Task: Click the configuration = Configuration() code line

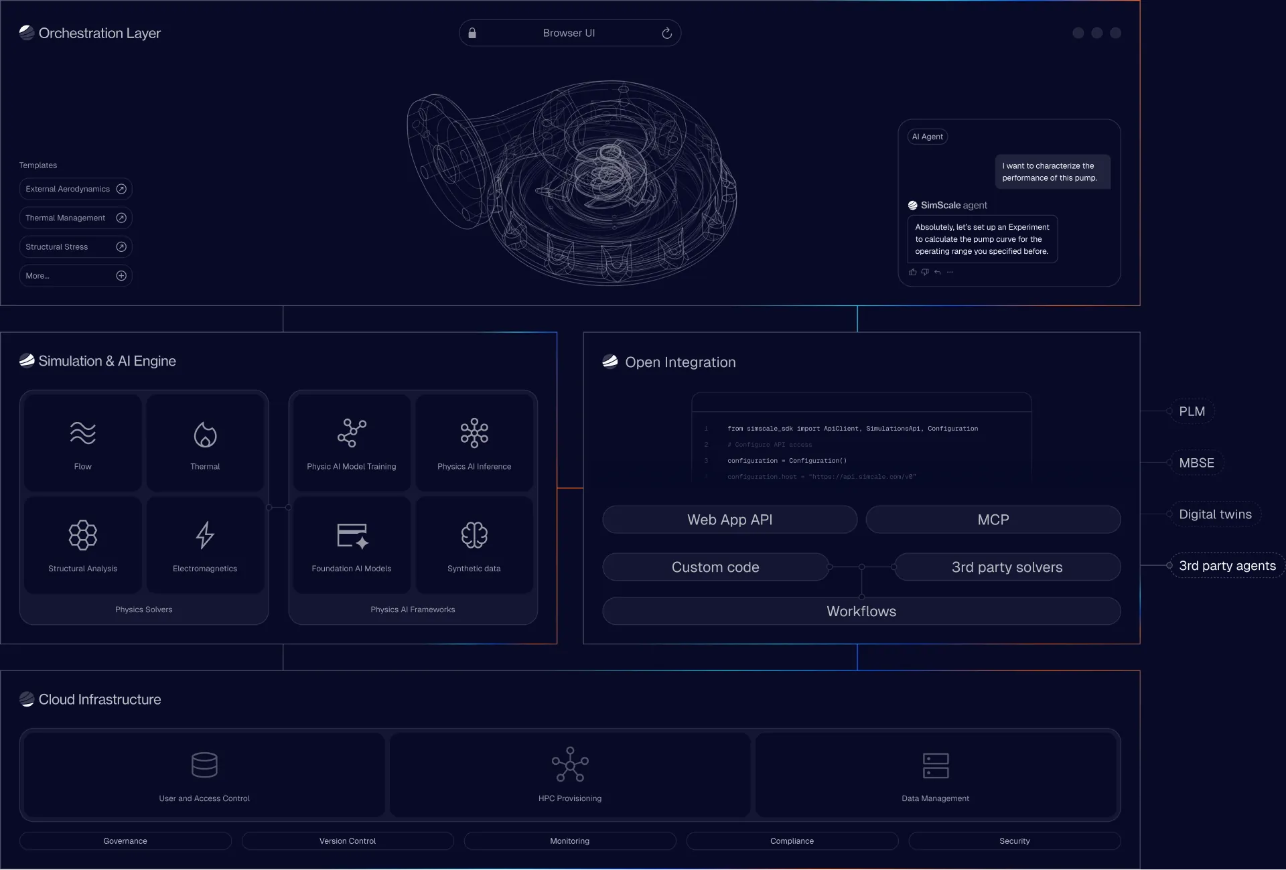Action: tap(787, 461)
